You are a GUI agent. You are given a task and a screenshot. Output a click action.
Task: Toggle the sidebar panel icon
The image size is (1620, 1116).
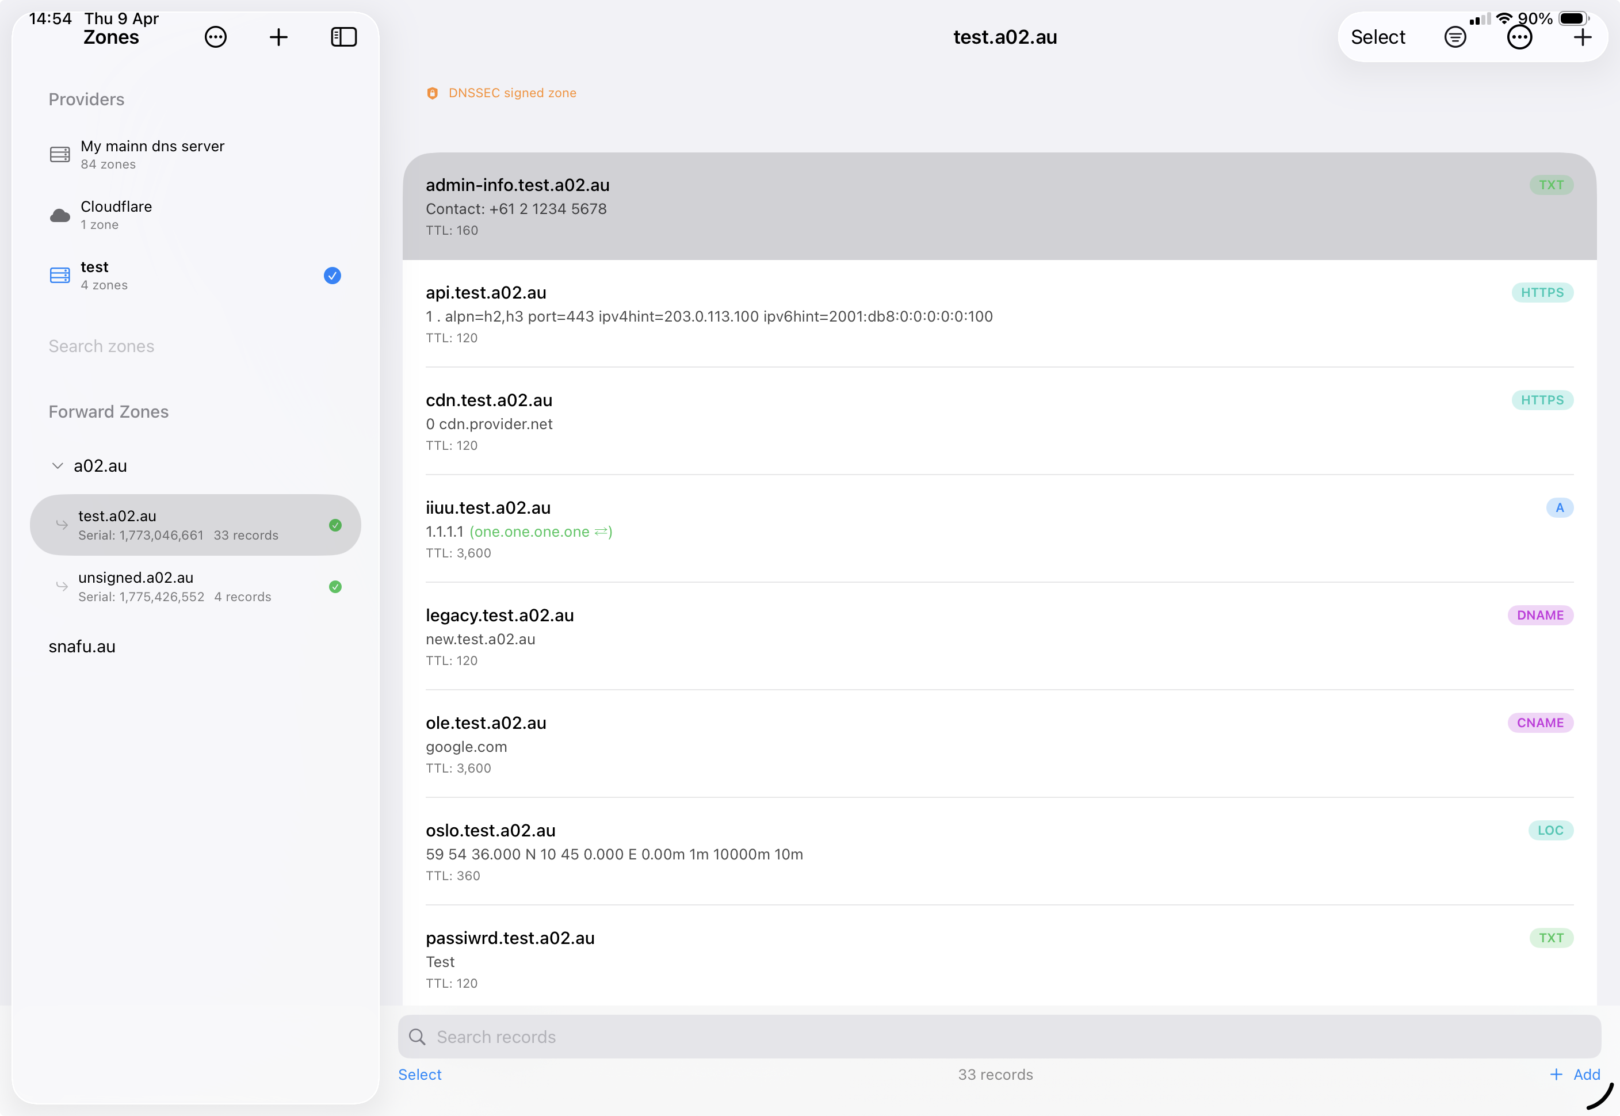click(343, 37)
